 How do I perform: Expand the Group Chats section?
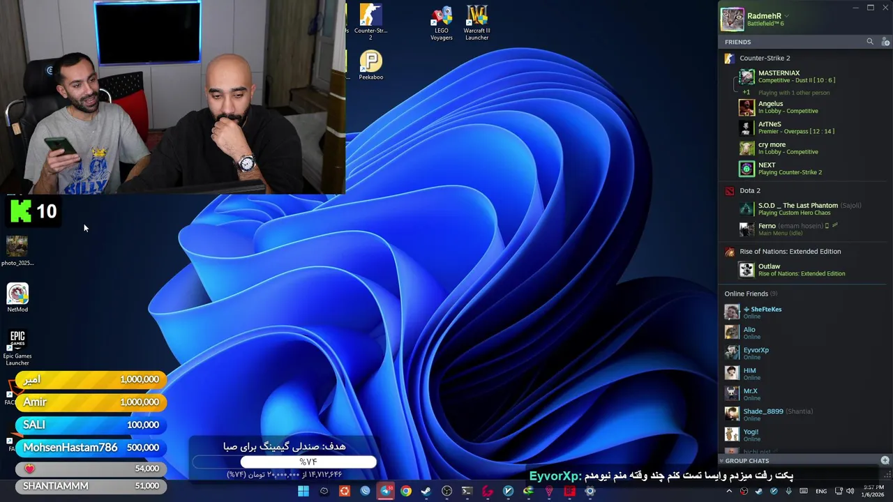746,461
